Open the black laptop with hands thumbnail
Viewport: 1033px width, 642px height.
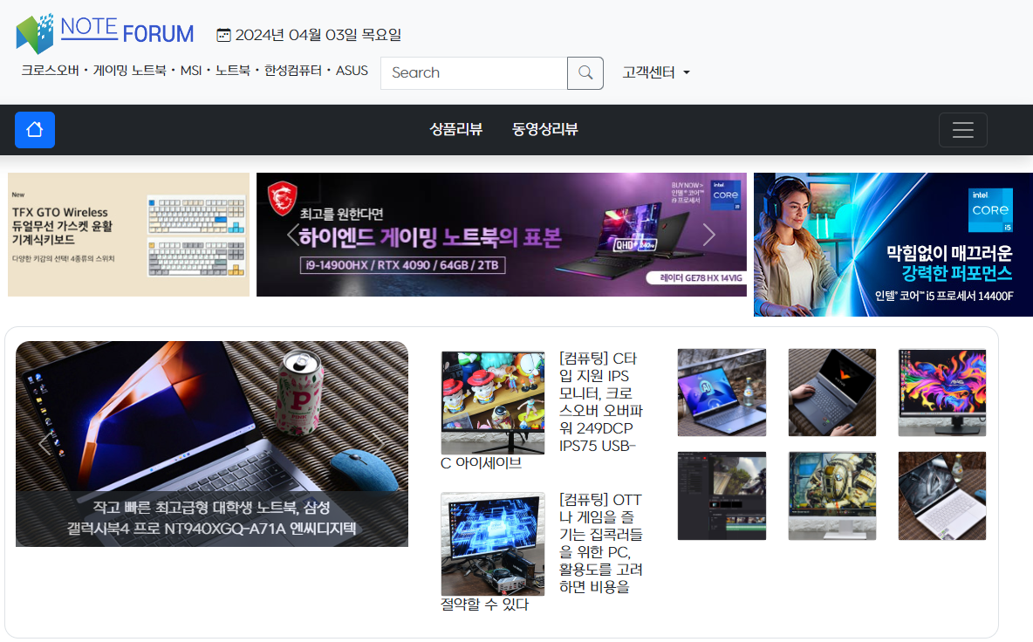[832, 393]
